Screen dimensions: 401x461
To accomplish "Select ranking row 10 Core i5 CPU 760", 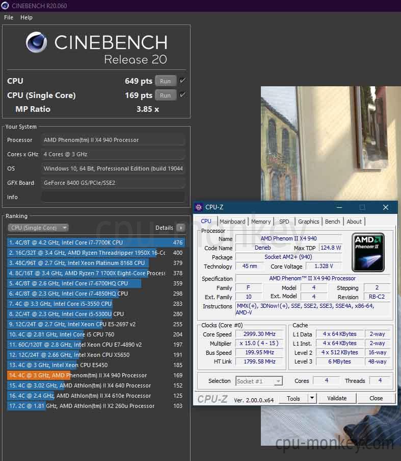I will click(96, 334).
